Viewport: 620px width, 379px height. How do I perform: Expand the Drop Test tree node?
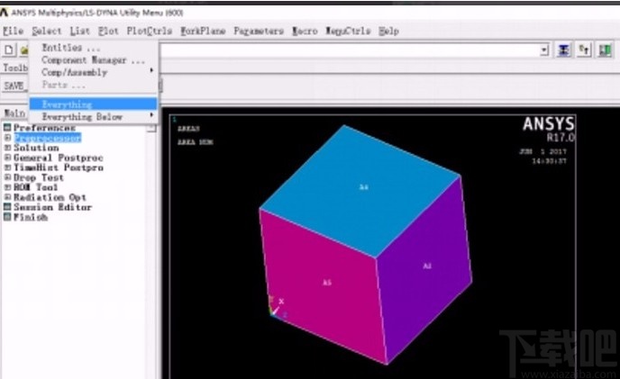[x=7, y=177]
